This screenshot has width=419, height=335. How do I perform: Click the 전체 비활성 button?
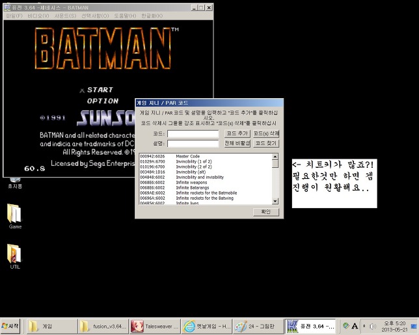click(237, 143)
